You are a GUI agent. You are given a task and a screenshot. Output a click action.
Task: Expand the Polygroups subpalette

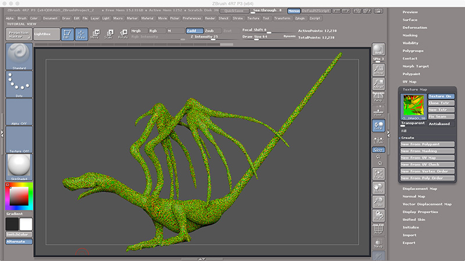(x=413, y=50)
